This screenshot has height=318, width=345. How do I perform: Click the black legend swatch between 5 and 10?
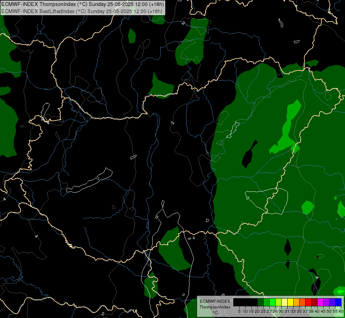click(242, 302)
